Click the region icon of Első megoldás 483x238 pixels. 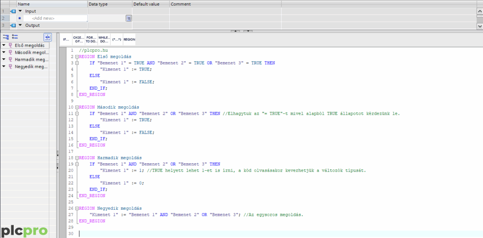click(x=10, y=46)
